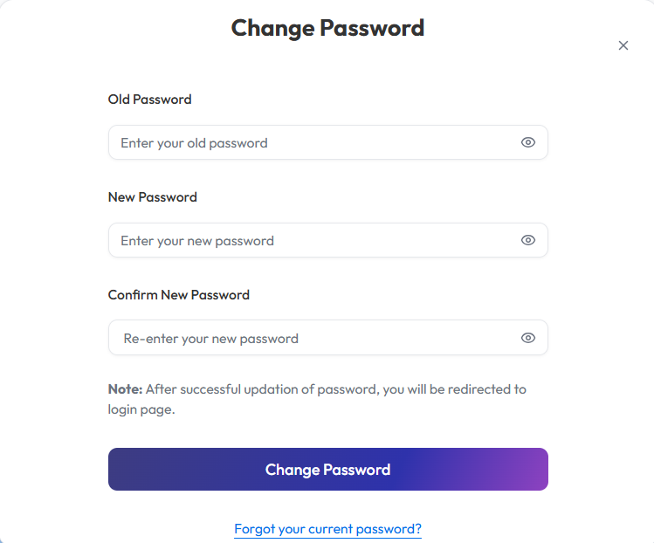Click the 'New Password' field label

point(153,197)
